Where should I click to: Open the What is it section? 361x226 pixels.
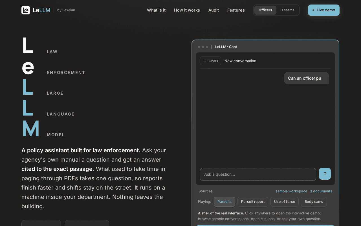tap(156, 10)
